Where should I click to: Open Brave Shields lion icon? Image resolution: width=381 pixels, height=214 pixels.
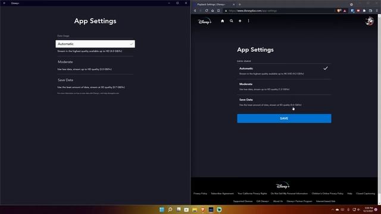coord(339,11)
